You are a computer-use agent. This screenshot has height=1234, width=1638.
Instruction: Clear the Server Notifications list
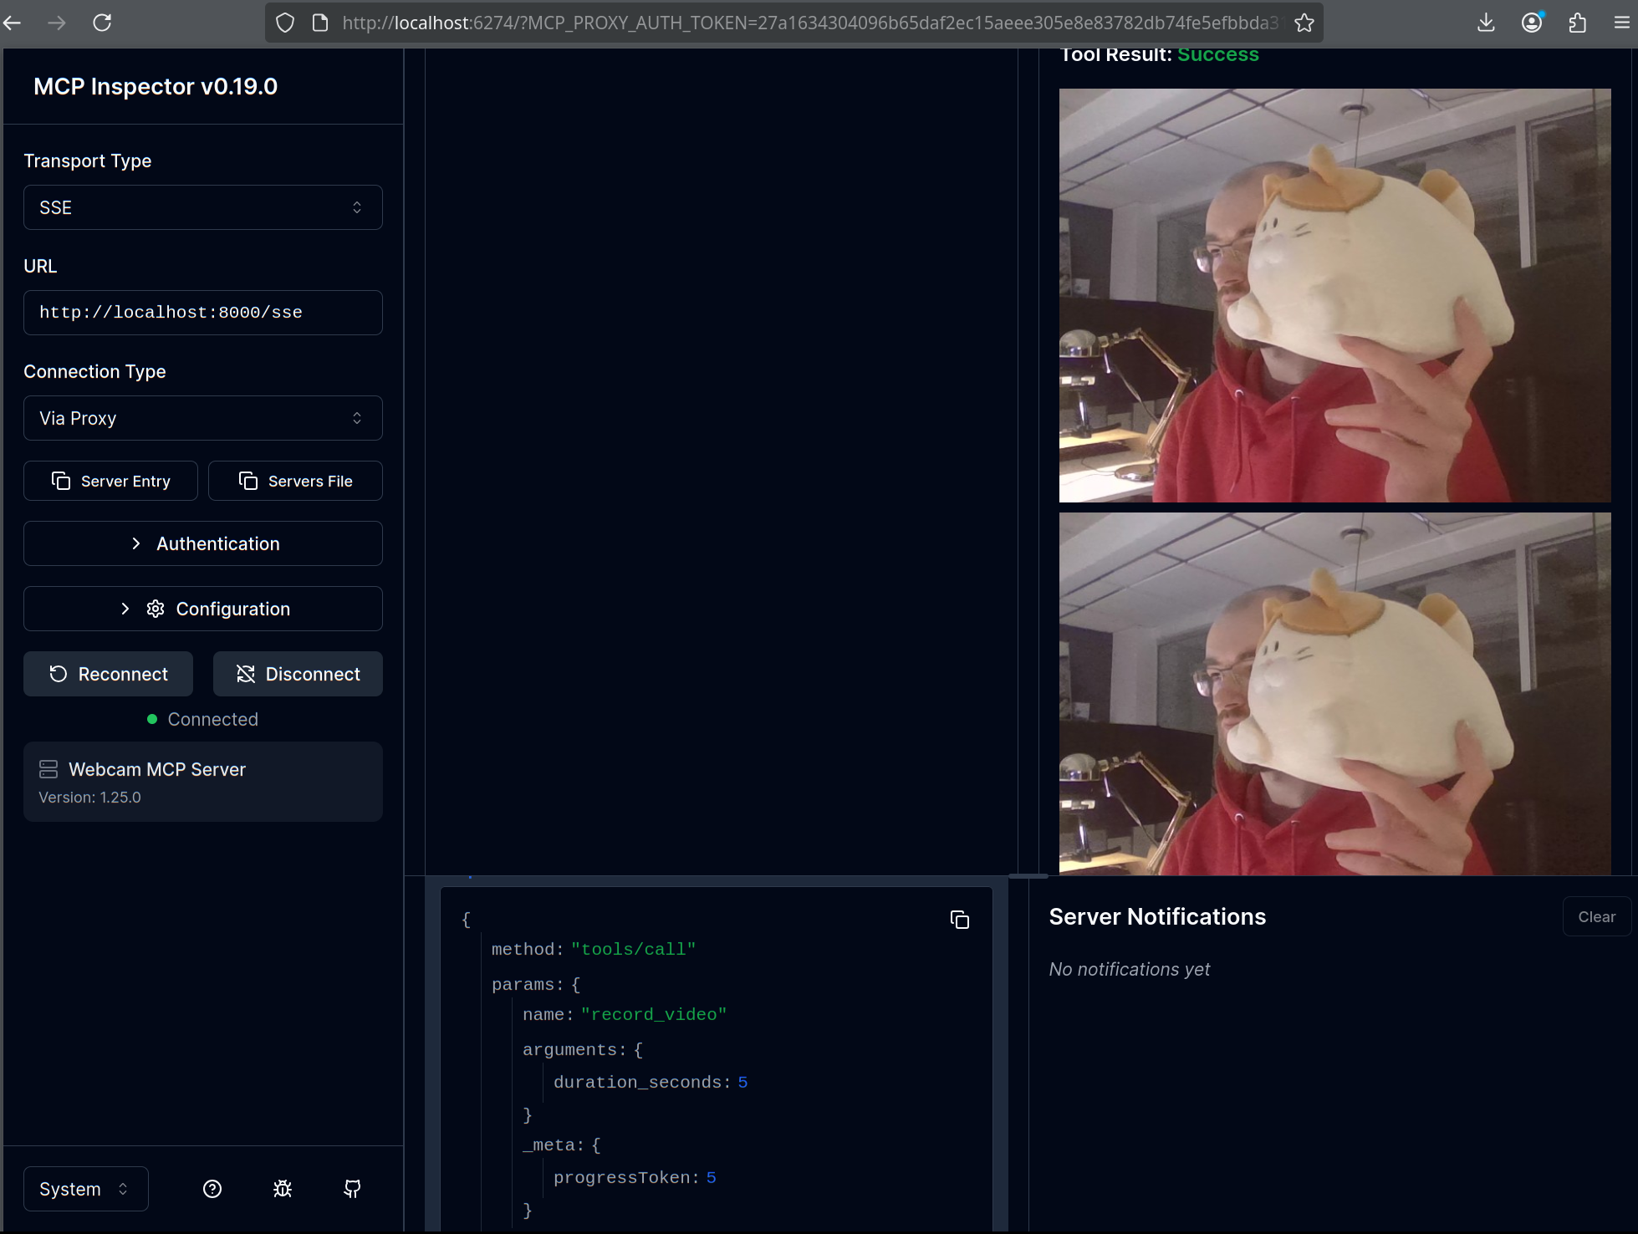[1595, 916]
